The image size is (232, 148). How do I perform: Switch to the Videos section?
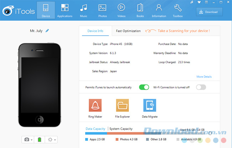click(x=121, y=10)
